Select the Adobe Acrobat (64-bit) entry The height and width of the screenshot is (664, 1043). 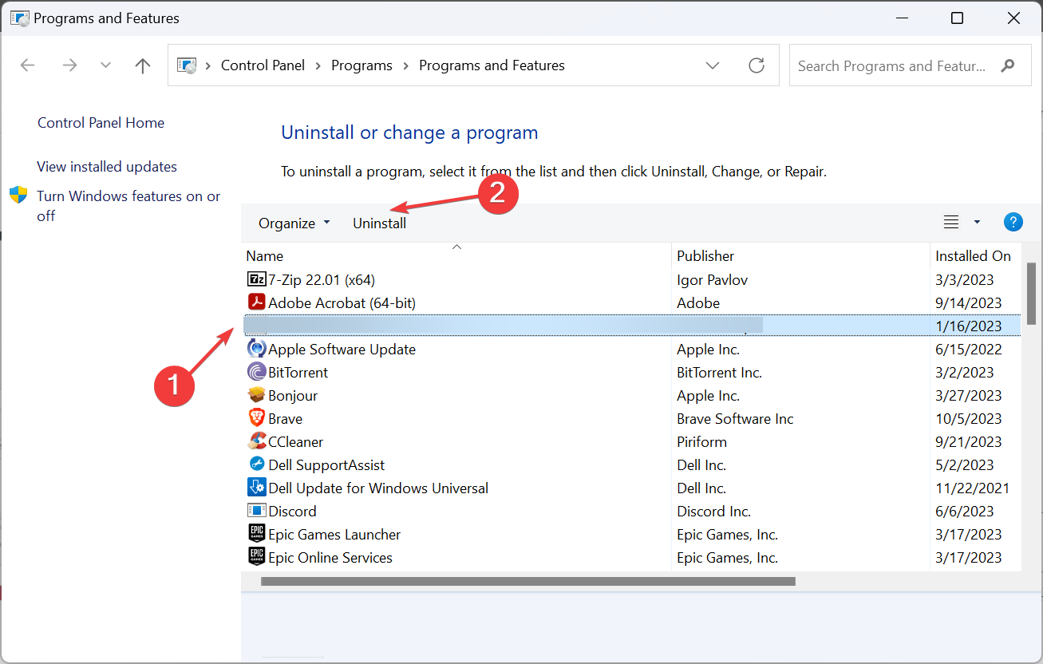pyautogui.click(x=342, y=302)
